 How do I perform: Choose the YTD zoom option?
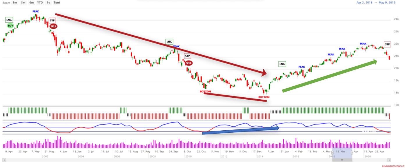[x=40, y=3]
